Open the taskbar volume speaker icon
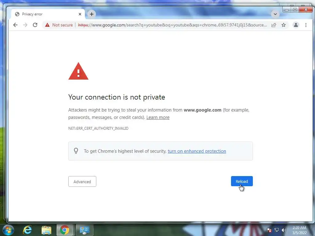This screenshot has height=236, width=315. 284,230
